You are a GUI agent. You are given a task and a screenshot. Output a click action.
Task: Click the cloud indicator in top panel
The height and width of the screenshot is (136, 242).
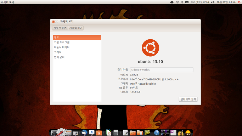[172, 2]
